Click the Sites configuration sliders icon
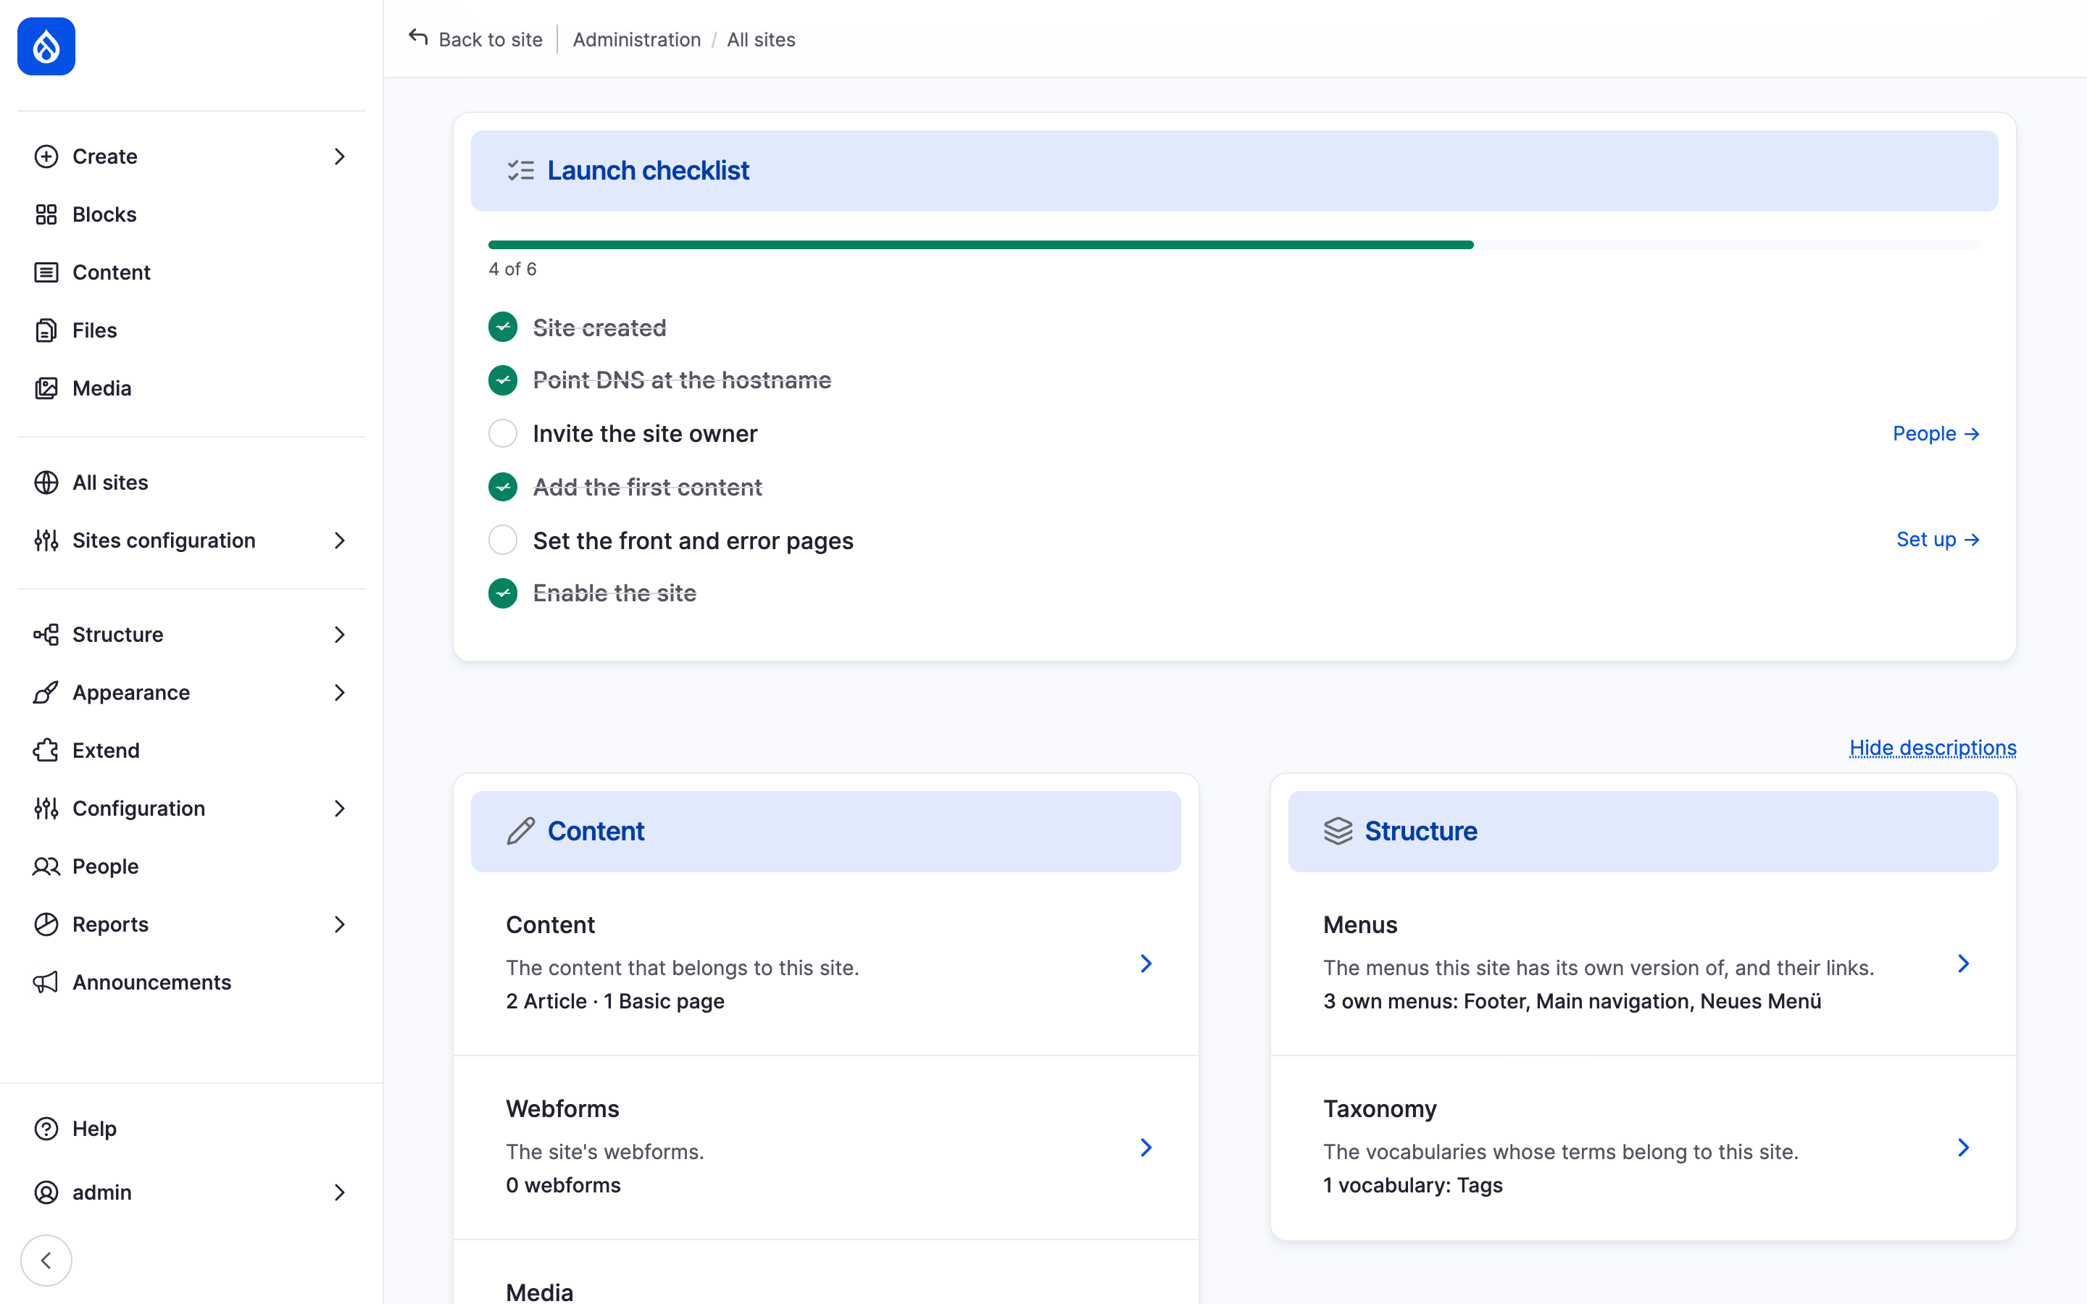This screenshot has width=2087, height=1304. coord(46,540)
